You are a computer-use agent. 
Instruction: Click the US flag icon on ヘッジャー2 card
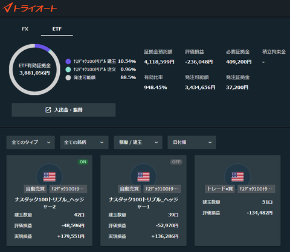(50, 176)
